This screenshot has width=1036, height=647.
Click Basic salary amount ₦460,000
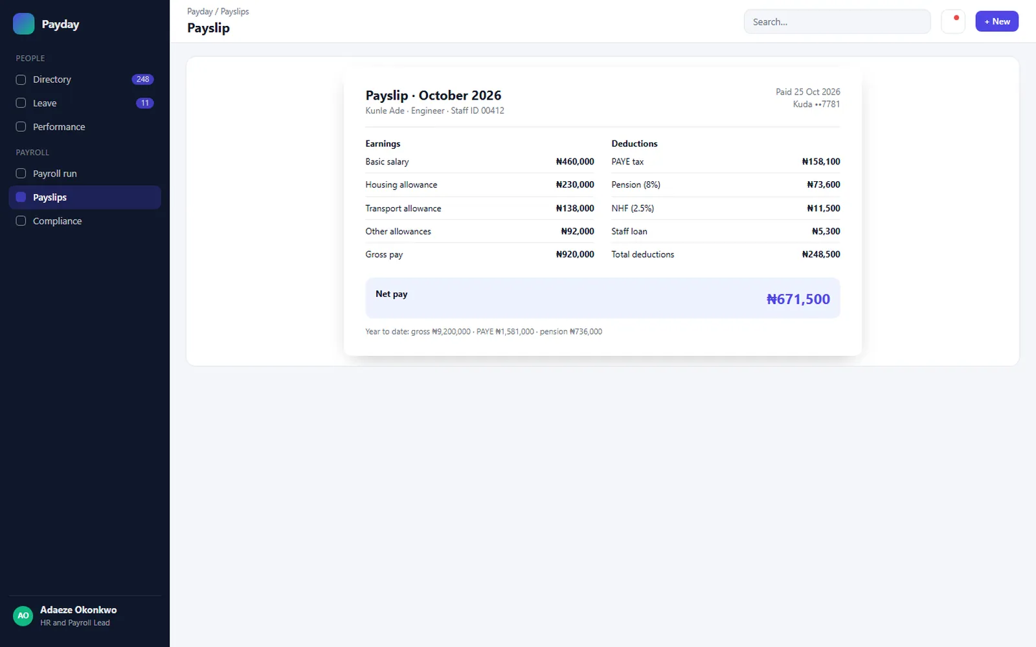pos(575,162)
